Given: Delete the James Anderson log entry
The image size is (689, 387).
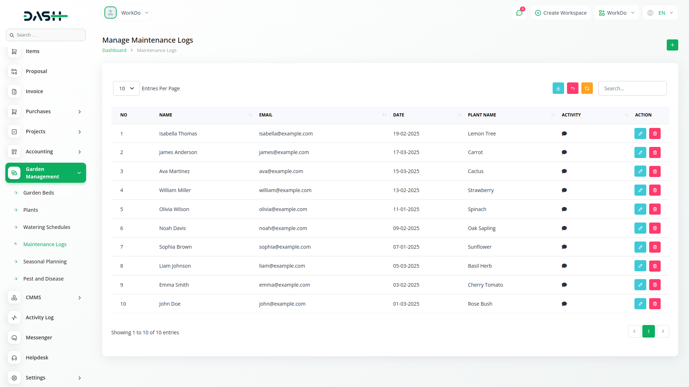Looking at the screenshot, I should pos(655,153).
